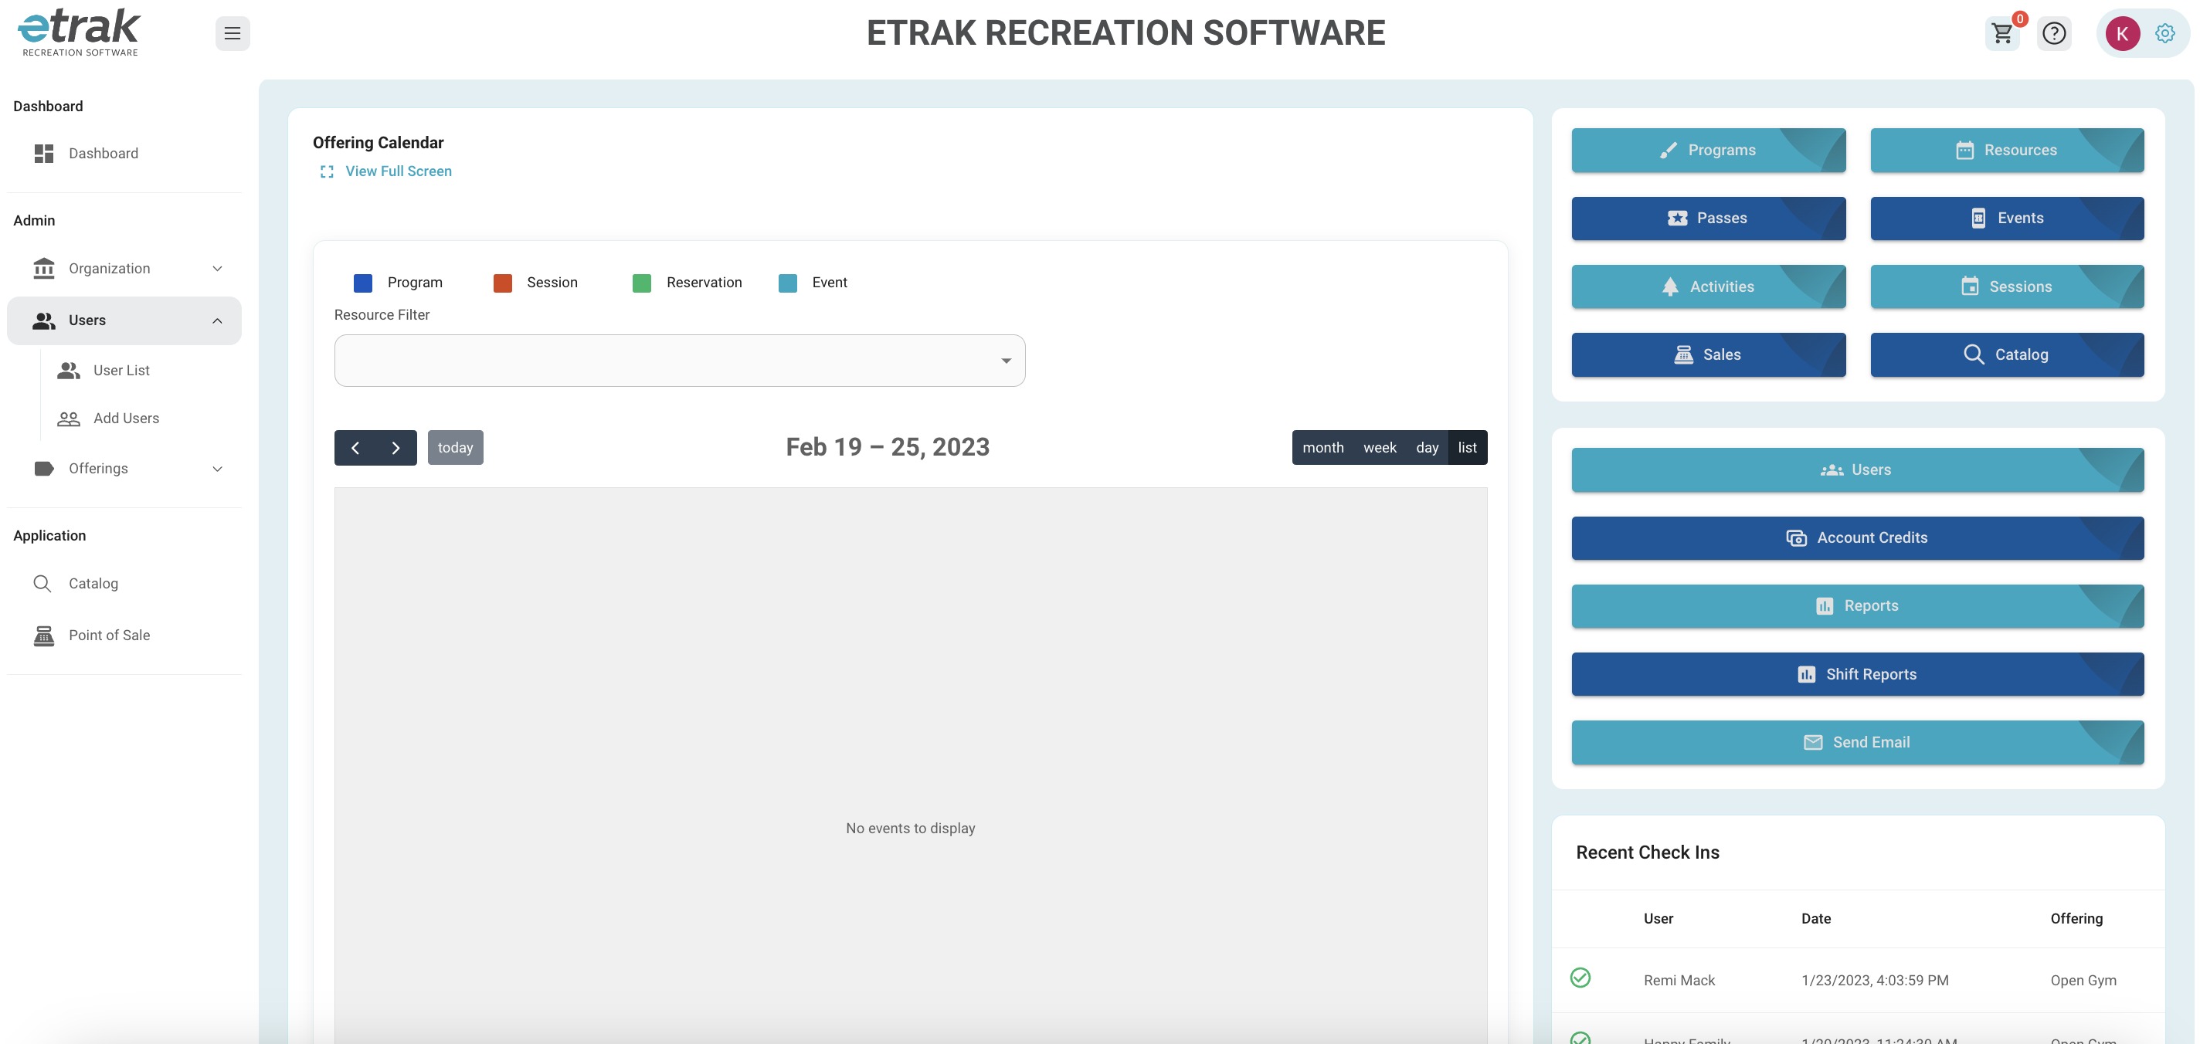Click the Offering column header
Image resolution: width=2200 pixels, height=1044 pixels.
pos(2076,918)
